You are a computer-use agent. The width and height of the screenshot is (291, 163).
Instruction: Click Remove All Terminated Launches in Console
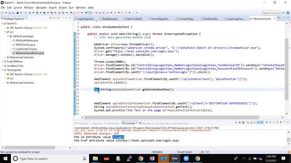tap(243, 122)
